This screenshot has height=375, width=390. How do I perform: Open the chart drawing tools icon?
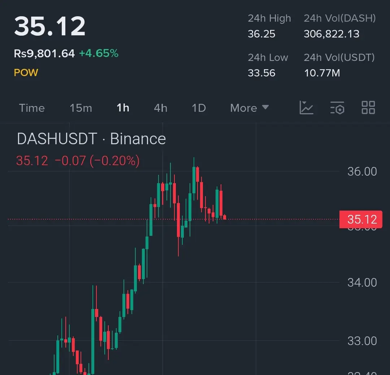point(306,107)
